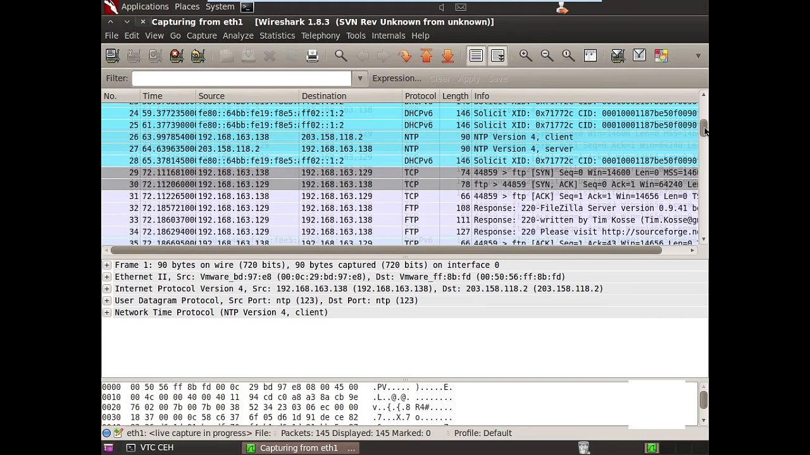Image resolution: width=810 pixels, height=455 pixels.
Task: Open the Analyze menu
Action: tap(238, 35)
